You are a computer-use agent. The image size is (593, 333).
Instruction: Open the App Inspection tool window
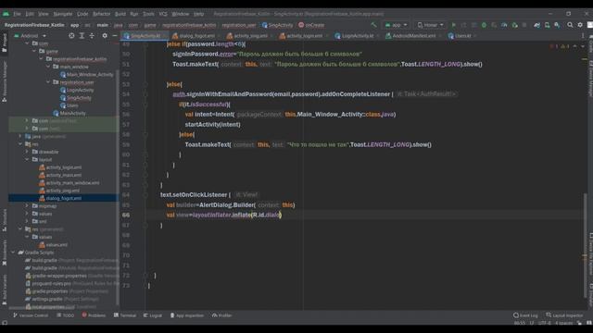[x=187, y=315]
